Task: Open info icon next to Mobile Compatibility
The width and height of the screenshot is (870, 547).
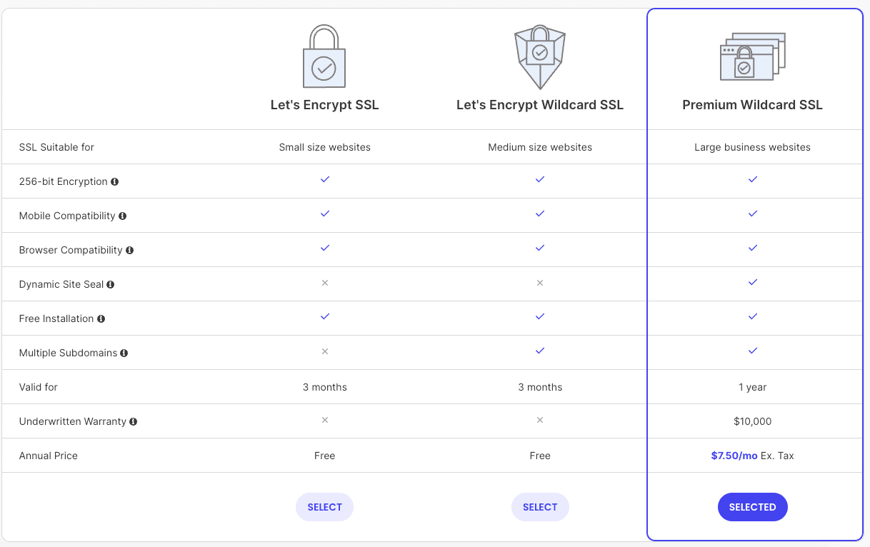Action: click(x=122, y=216)
